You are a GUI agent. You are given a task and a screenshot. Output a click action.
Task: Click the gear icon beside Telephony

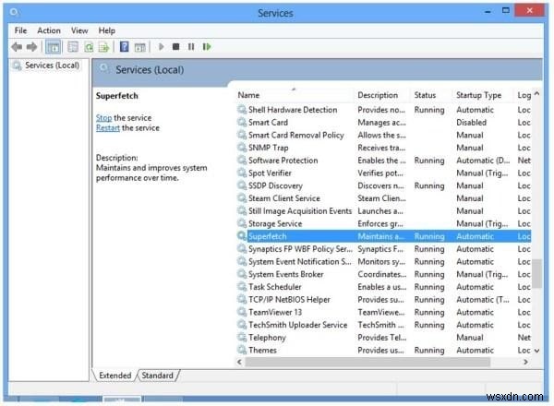pos(242,337)
